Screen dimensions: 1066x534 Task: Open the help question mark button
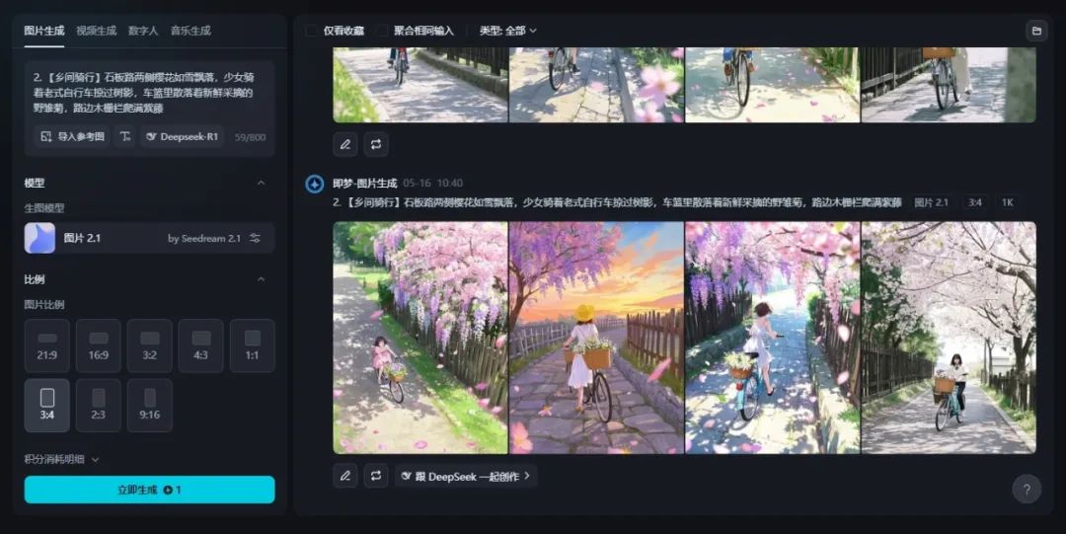tap(1027, 490)
